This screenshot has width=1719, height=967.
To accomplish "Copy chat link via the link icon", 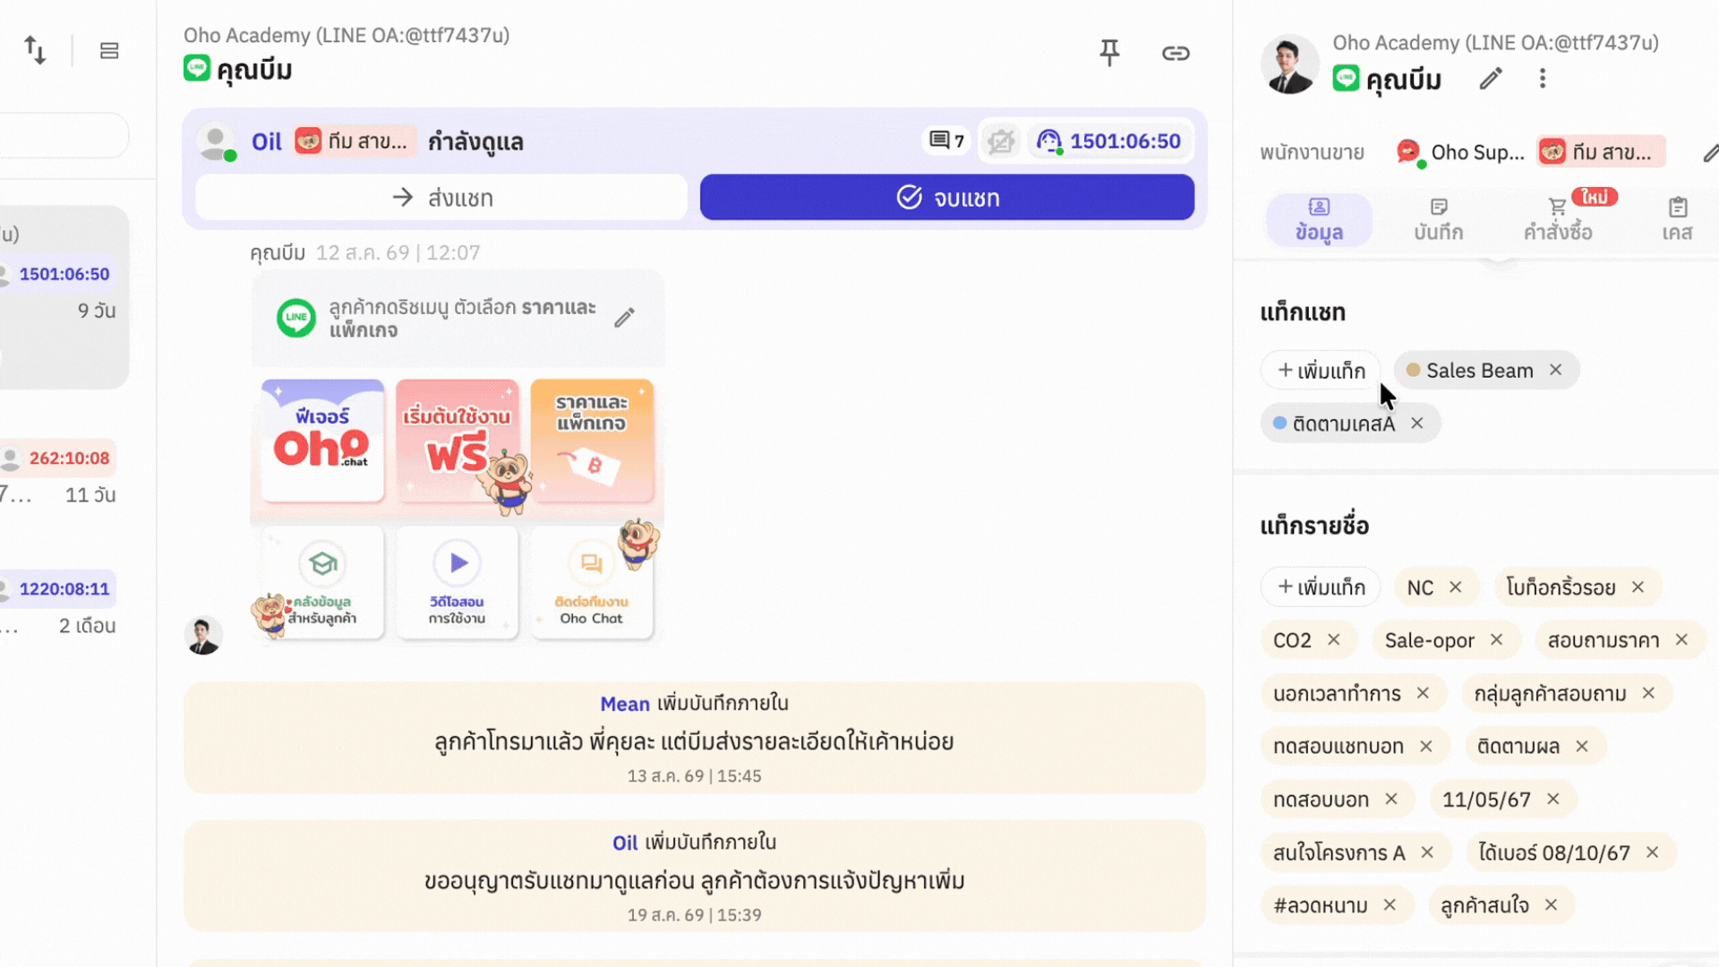I will coord(1176,53).
